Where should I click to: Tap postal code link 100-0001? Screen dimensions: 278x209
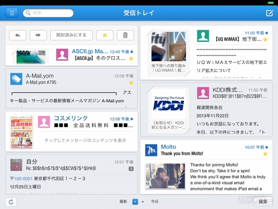point(23,179)
